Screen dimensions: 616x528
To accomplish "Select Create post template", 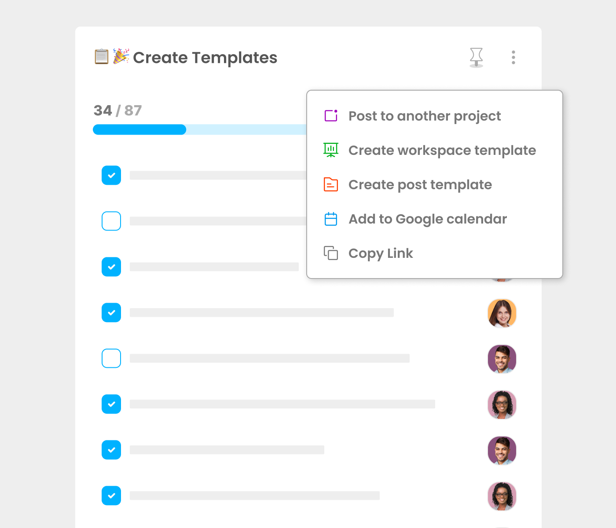I will [420, 184].
